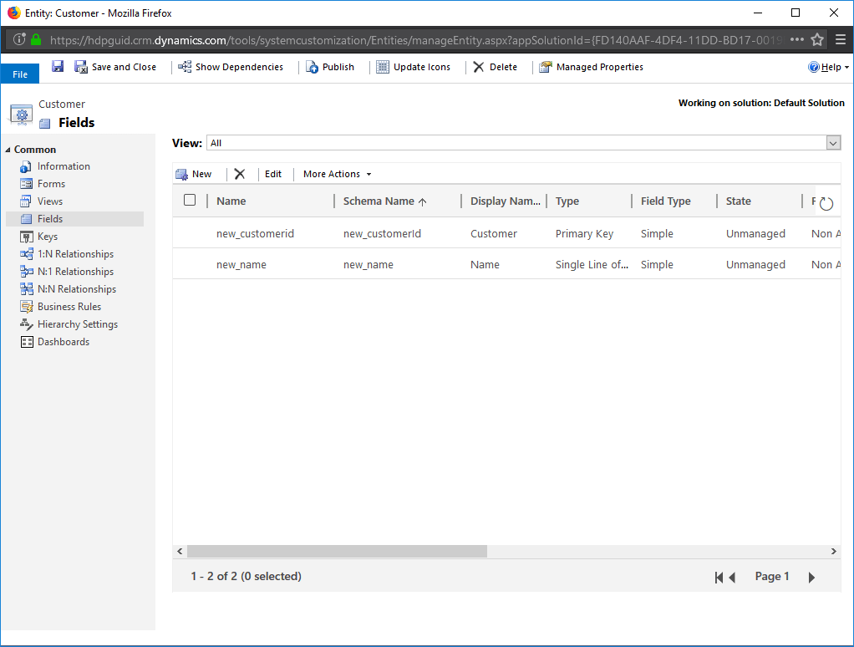The image size is (854, 647).
Task: Toggle the select-all checkbox in the grid header
Action: click(190, 200)
